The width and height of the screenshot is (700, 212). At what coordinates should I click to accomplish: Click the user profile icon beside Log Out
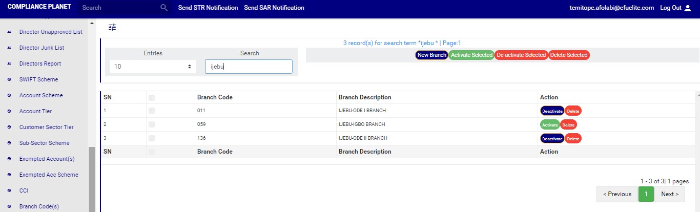click(688, 8)
